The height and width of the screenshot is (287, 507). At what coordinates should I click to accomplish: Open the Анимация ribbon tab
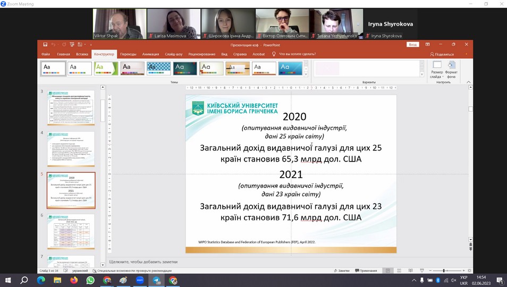pos(150,54)
